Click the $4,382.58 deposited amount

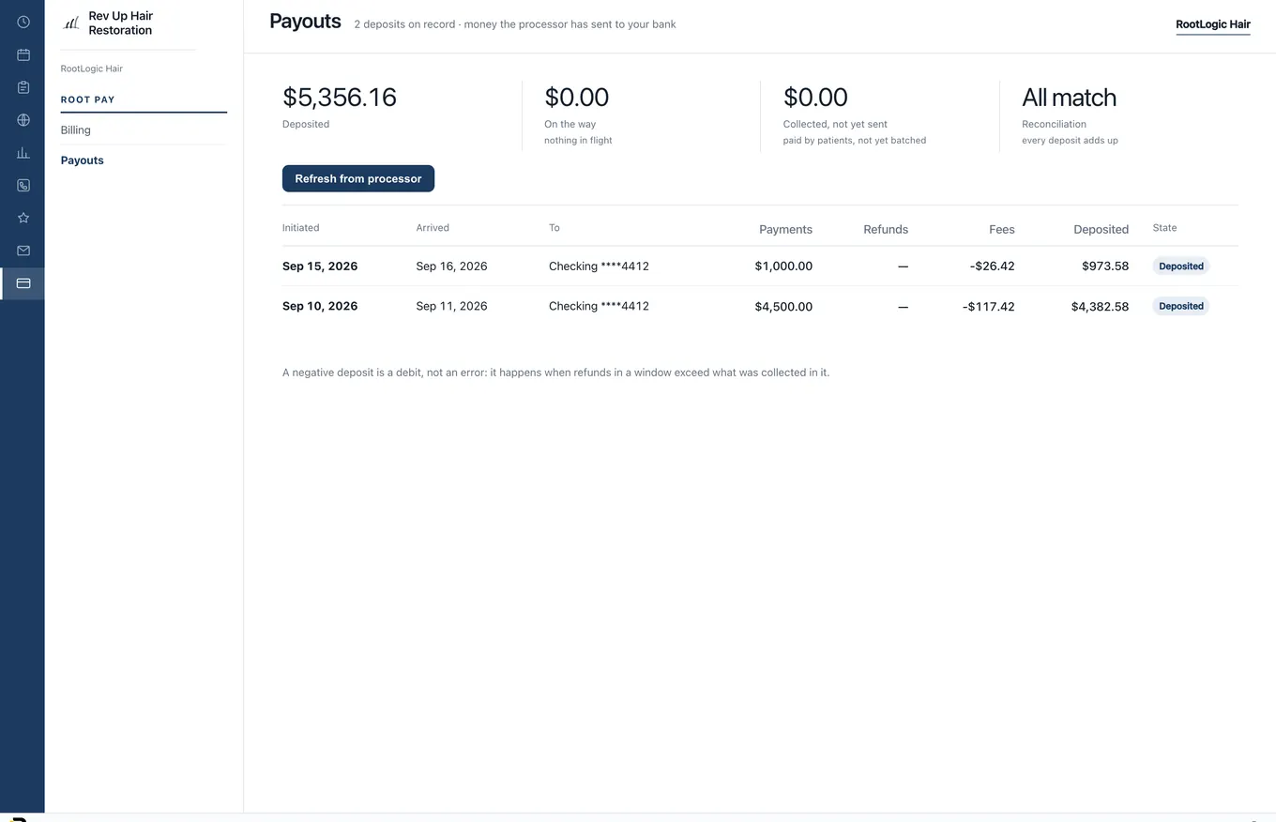tap(1100, 307)
